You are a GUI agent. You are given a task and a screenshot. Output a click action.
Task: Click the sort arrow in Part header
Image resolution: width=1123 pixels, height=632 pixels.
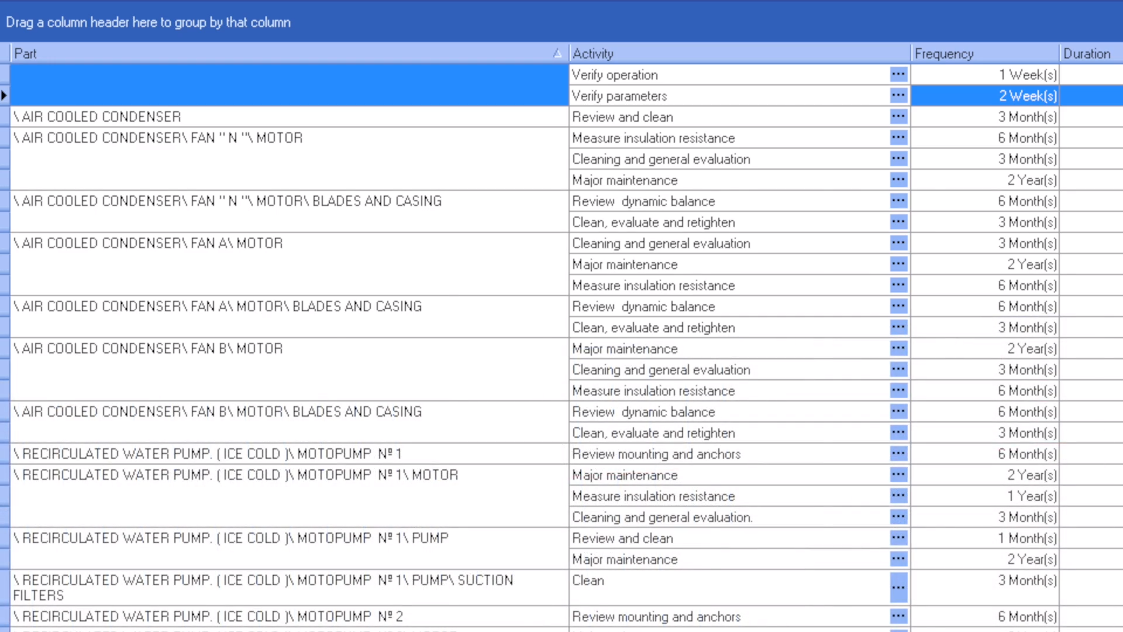point(557,53)
